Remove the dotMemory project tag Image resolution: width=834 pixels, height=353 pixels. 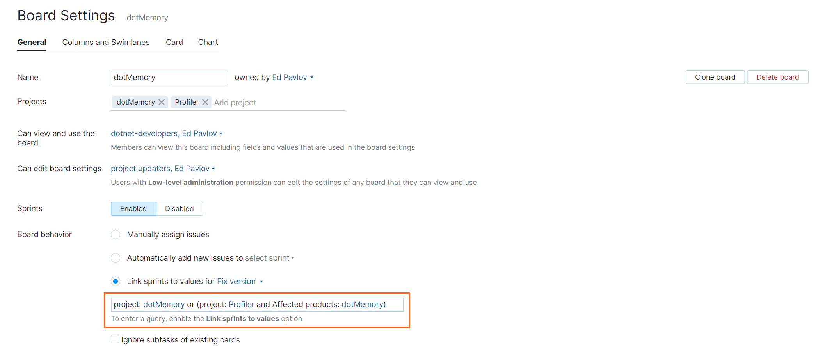tap(162, 102)
